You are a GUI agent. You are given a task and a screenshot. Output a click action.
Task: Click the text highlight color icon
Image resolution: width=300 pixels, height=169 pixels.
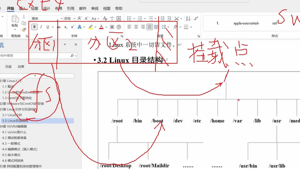tap(90, 27)
